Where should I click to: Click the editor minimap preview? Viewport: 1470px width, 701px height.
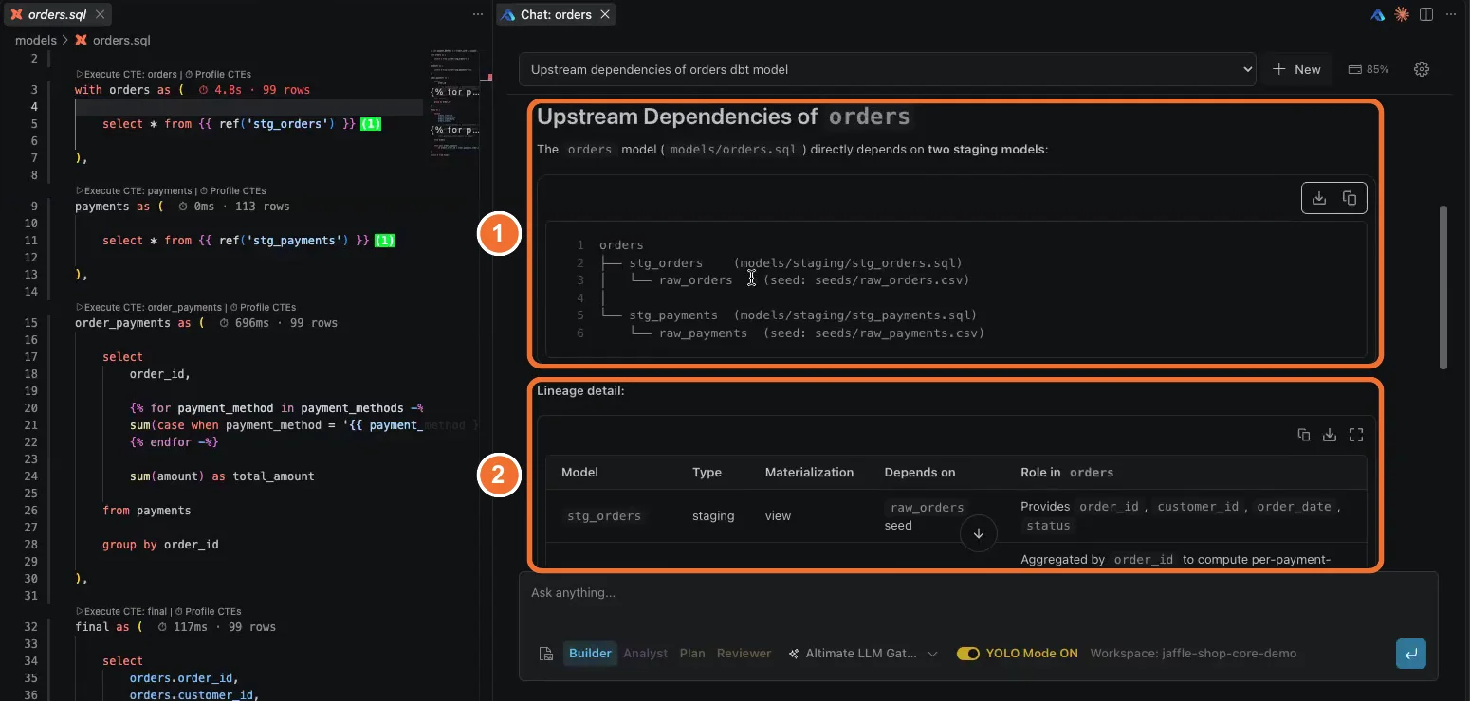pyautogui.click(x=453, y=104)
